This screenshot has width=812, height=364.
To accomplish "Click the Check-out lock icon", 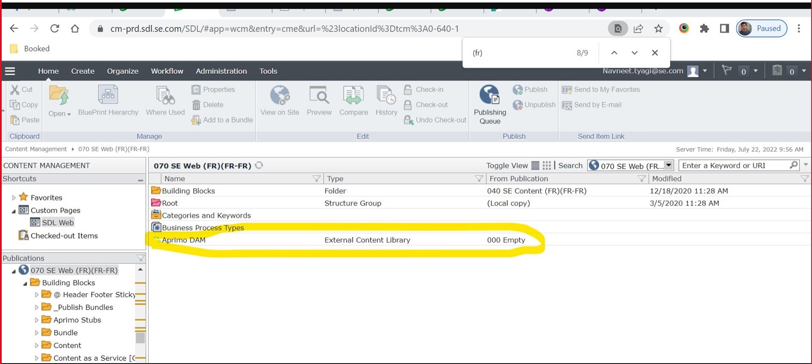I will (408, 105).
